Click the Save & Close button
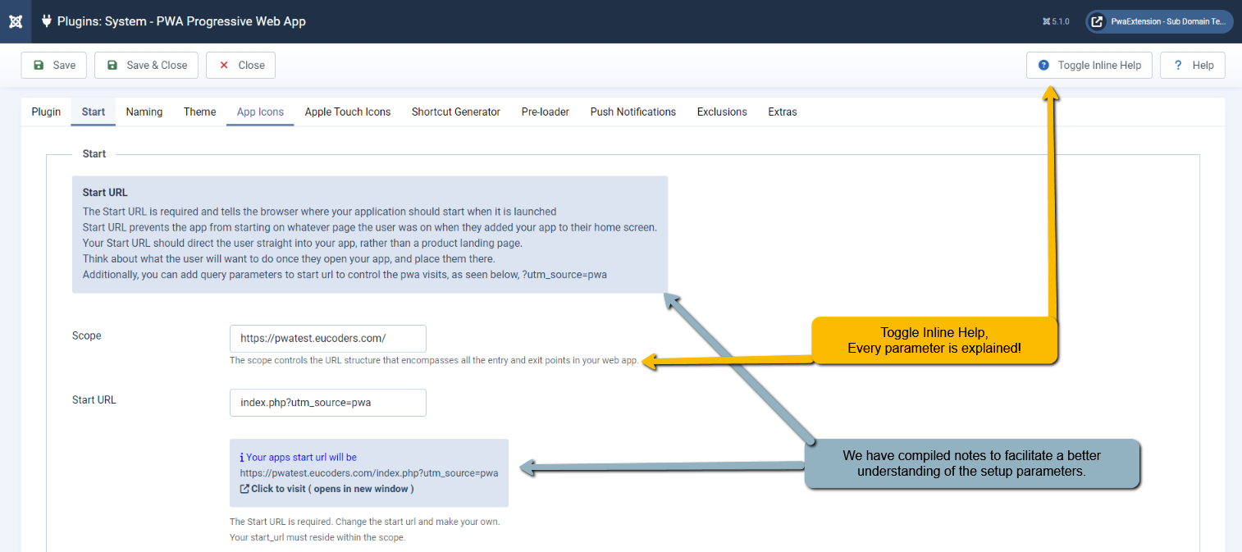This screenshot has height=552, width=1242. (147, 66)
